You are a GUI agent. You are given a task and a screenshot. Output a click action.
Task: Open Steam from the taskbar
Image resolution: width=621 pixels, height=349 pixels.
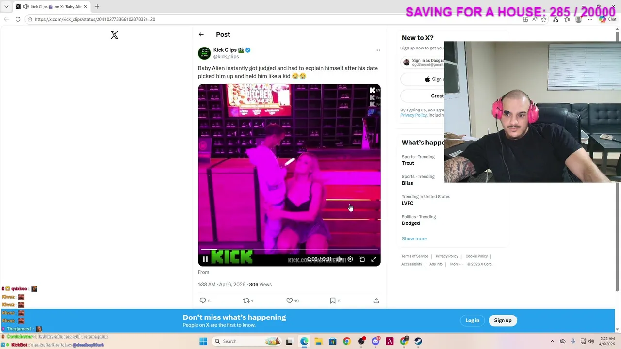(418, 341)
